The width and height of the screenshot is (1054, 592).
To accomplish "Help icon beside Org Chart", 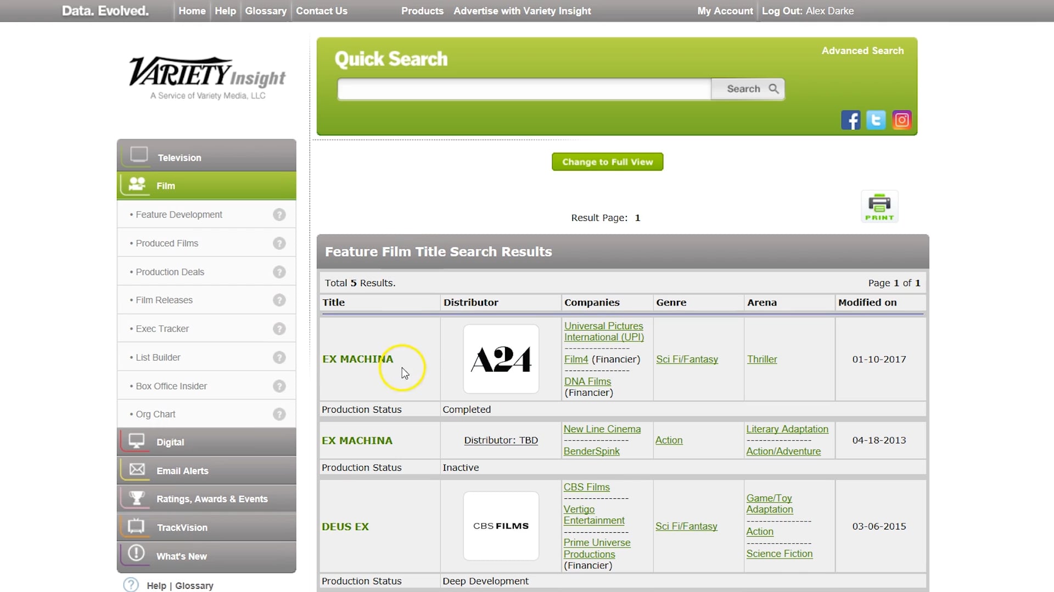I will 279,414.
